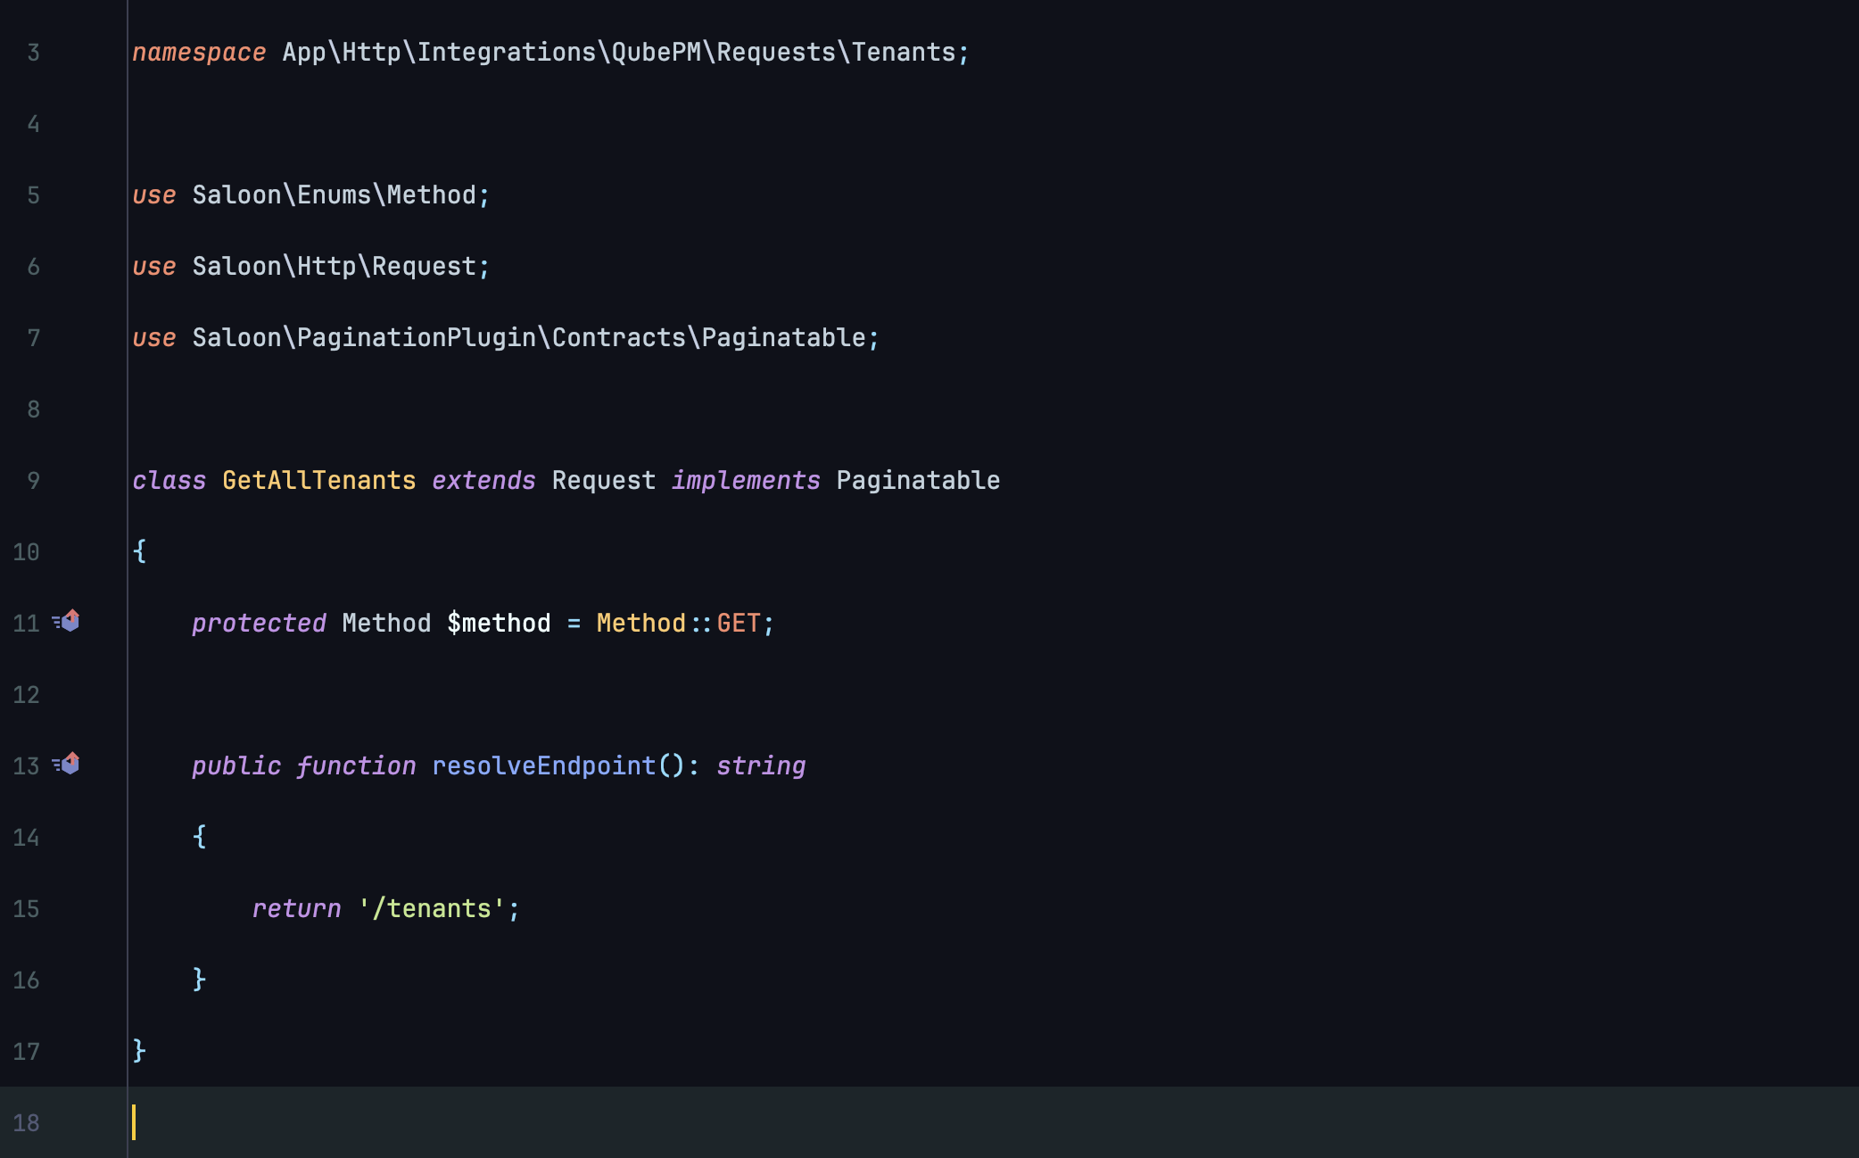Click the Paginatable interface after implements
This screenshot has width=1859, height=1158.
[x=917, y=481]
